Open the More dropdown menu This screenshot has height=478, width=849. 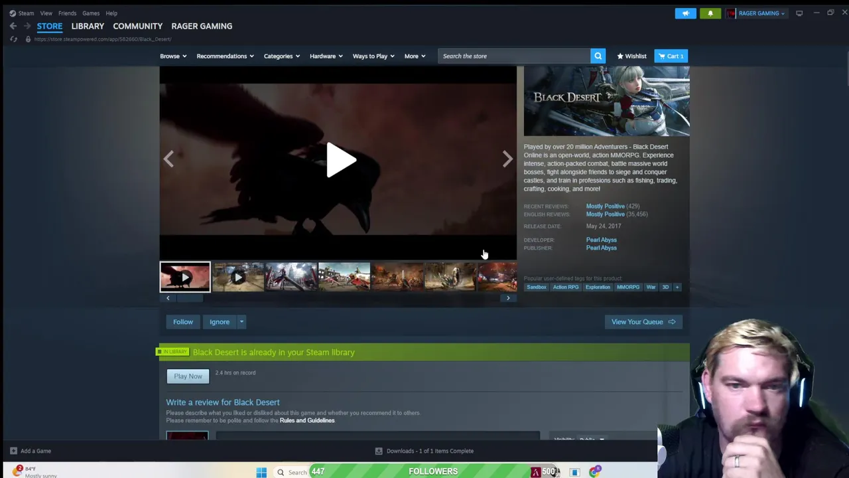pyautogui.click(x=415, y=56)
